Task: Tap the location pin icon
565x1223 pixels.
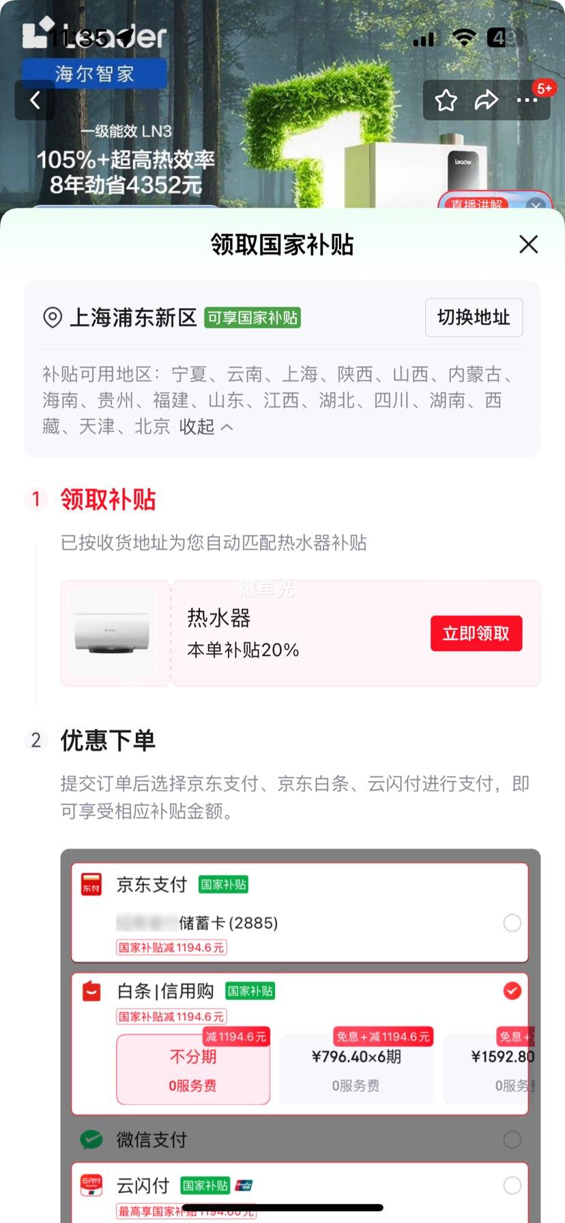Action: click(53, 317)
